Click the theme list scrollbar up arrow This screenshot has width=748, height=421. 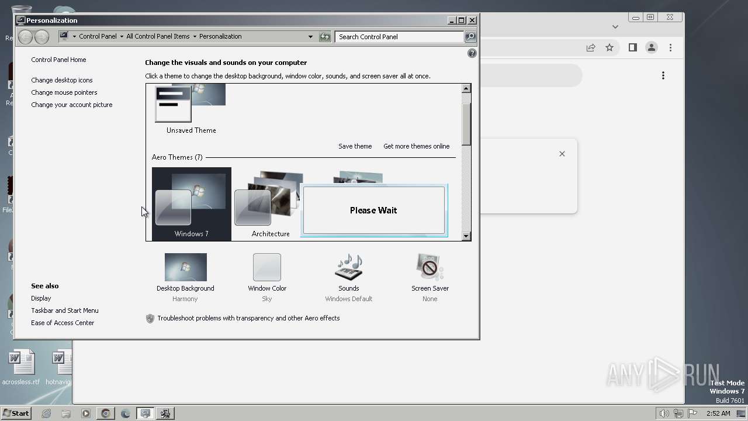pyautogui.click(x=466, y=89)
